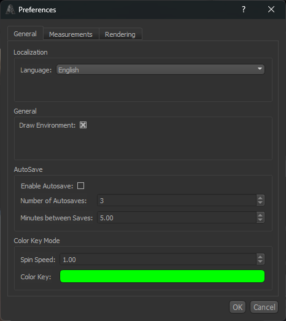The height and width of the screenshot is (321, 286).
Task: Confirm the preferences with OK
Action: [238, 307]
